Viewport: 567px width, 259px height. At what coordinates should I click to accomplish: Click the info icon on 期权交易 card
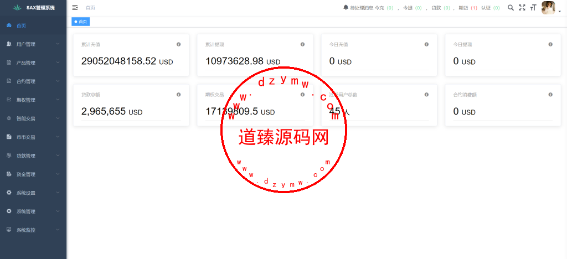[x=303, y=95]
